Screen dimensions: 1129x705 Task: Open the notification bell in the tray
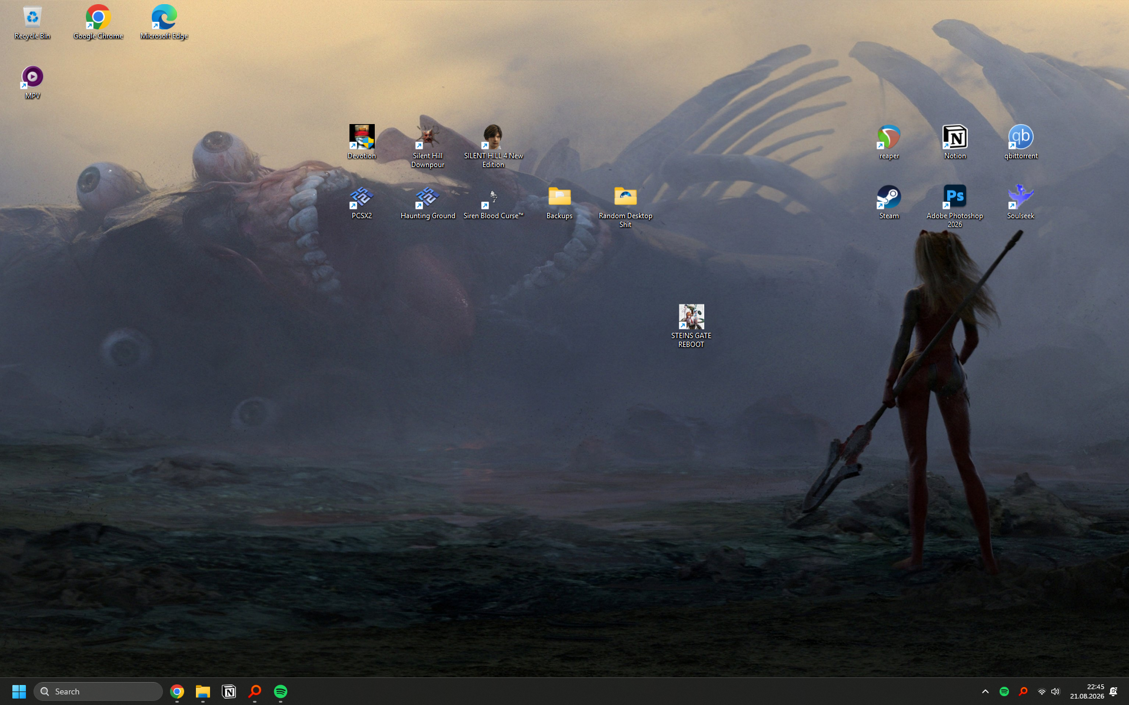click(x=1113, y=691)
